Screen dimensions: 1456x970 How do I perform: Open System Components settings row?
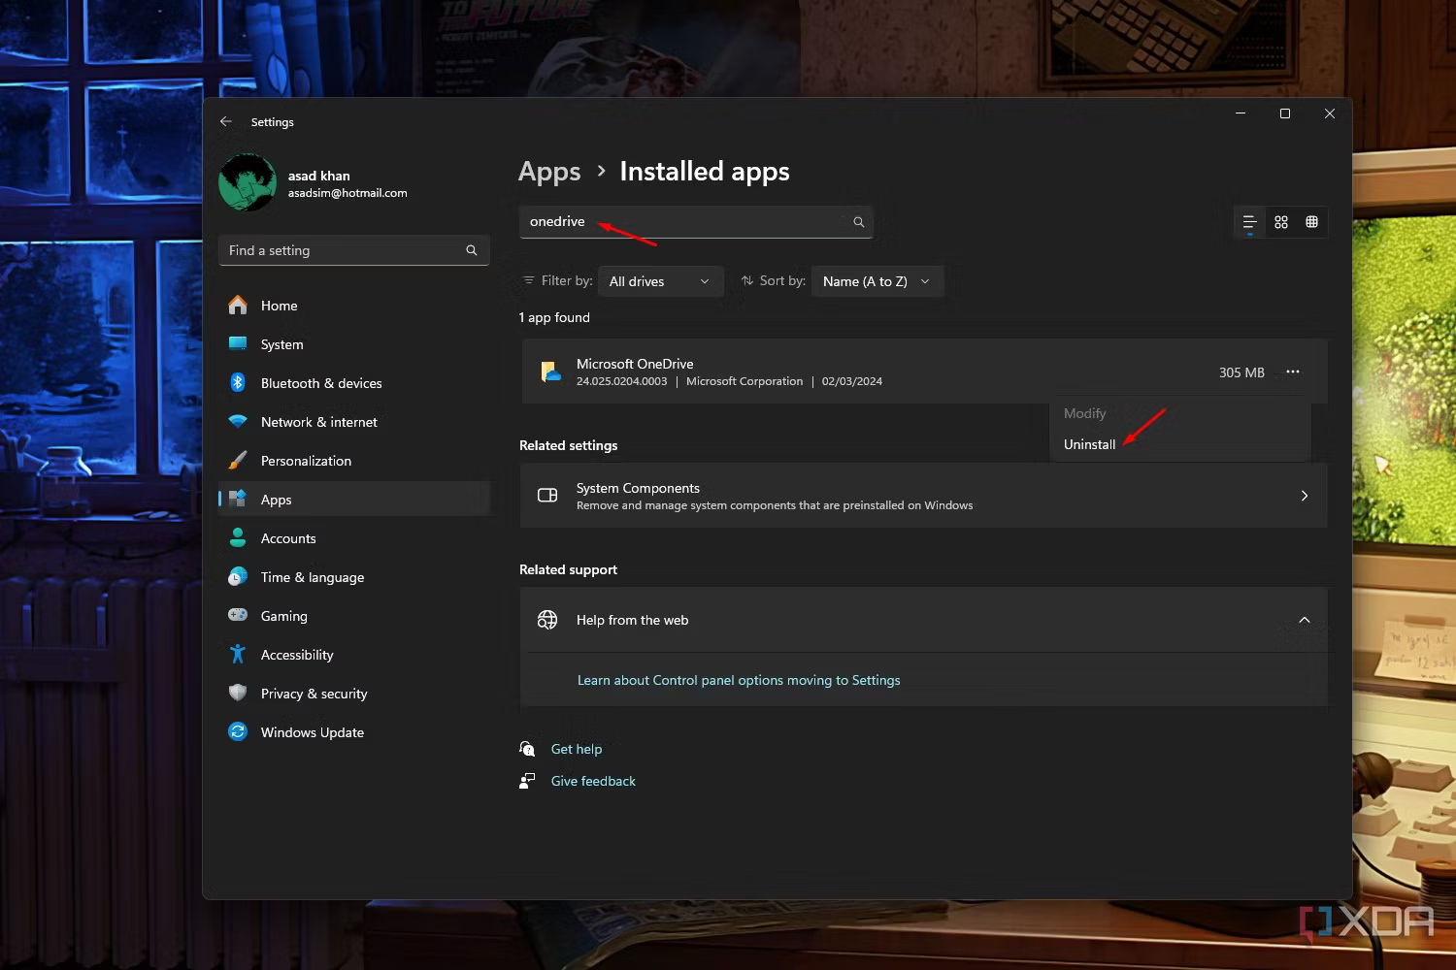pos(924,496)
